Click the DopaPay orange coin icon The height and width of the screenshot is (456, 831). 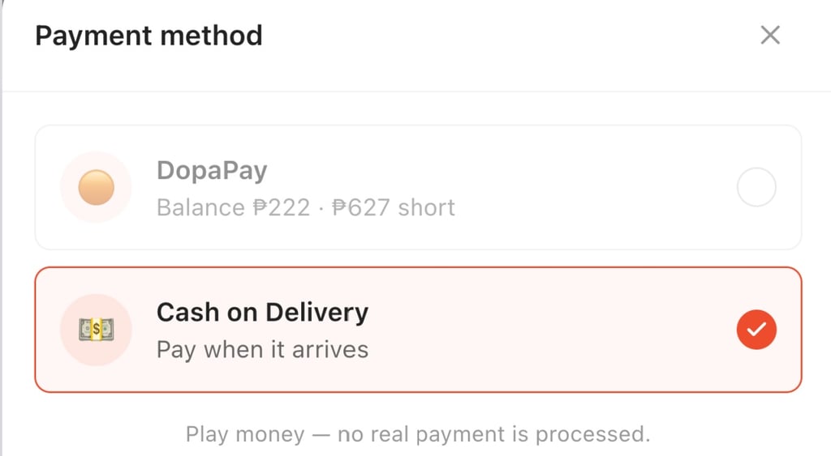[x=96, y=187]
